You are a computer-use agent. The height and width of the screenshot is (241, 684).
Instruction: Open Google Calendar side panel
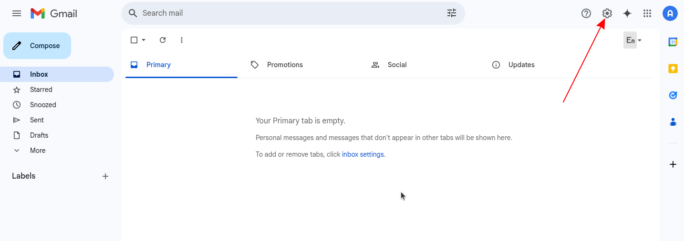[673, 42]
